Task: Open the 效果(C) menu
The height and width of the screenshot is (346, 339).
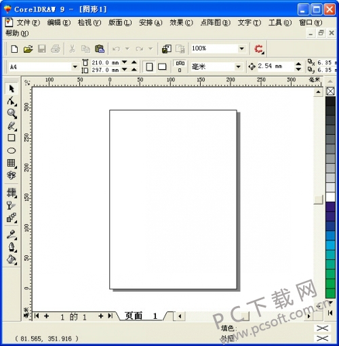Action: (x=181, y=22)
